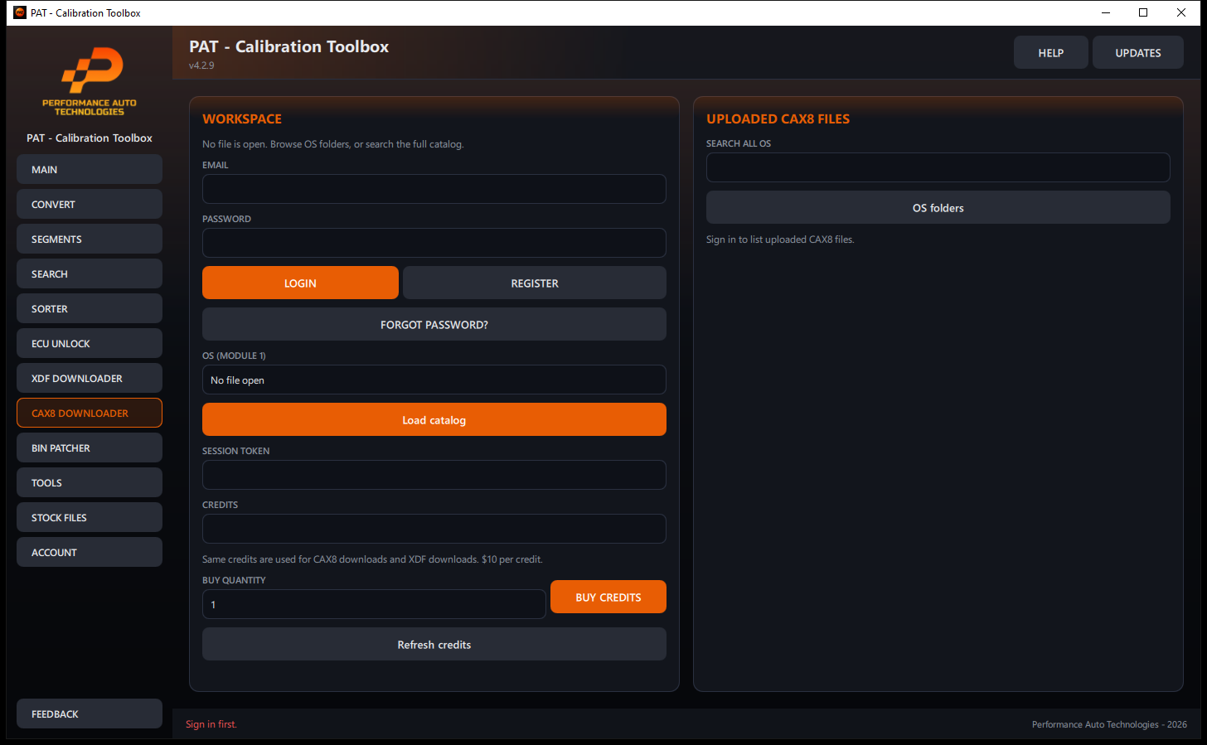1207x745 pixels.
Task: Click the BUY CREDITS button
Action: click(608, 597)
